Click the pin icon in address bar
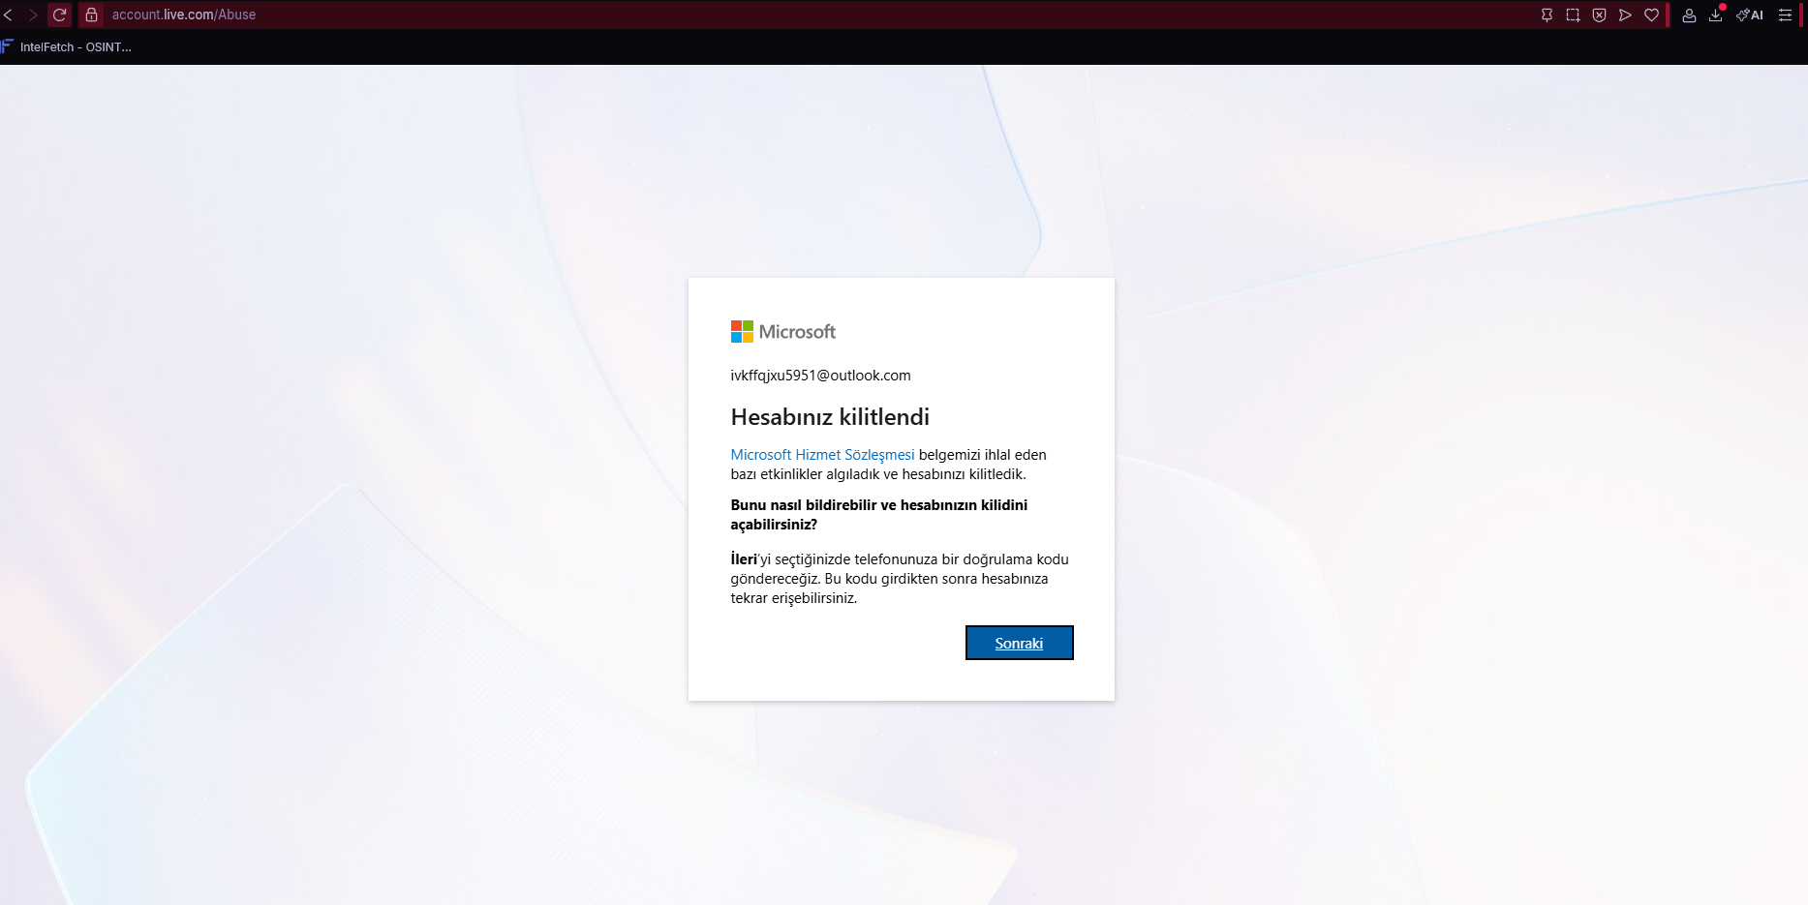The height and width of the screenshot is (905, 1808). tap(1547, 15)
